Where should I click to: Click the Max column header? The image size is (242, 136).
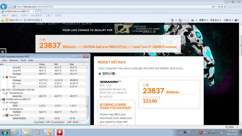pyautogui.click(x=76, y=64)
